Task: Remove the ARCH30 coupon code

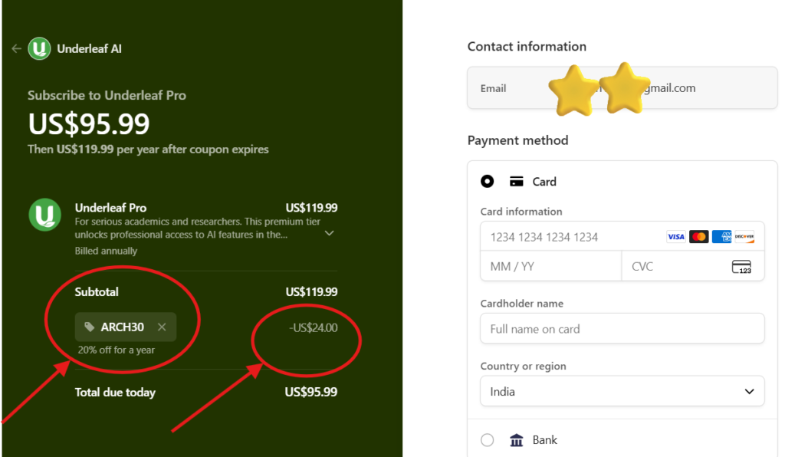Action: click(x=162, y=327)
